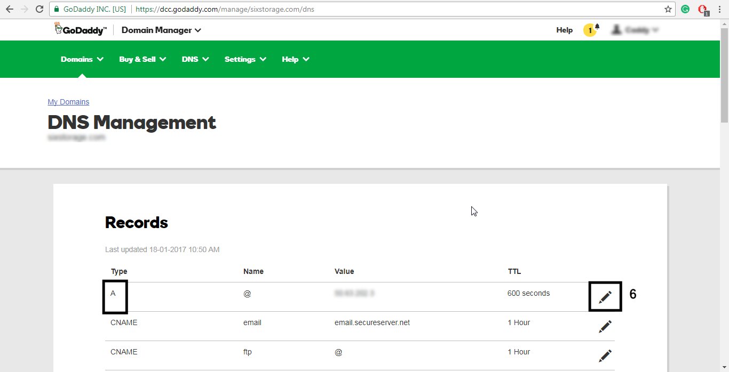The height and width of the screenshot is (372, 729).
Task: Open the Grammarly extension icon
Action: click(x=685, y=9)
